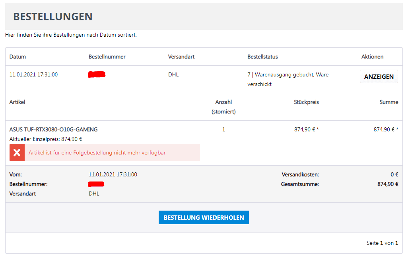The width and height of the screenshot is (408, 258).
Task: Click the Summe column header
Action: (x=389, y=102)
